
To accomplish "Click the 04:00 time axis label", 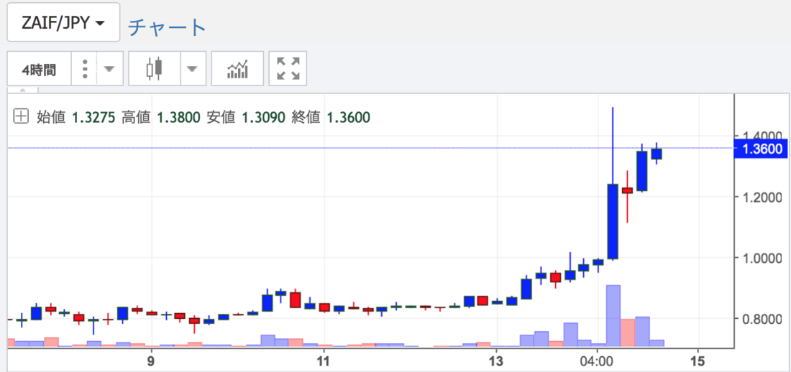I will click(x=598, y=361).
